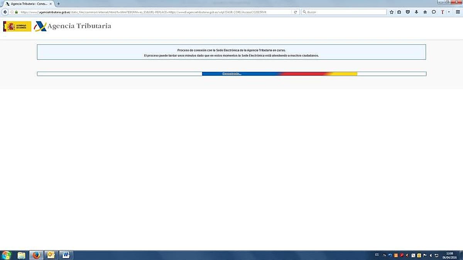Click the red T toolbar extension icon
The image size is (463, 260).
pos(443,12)
